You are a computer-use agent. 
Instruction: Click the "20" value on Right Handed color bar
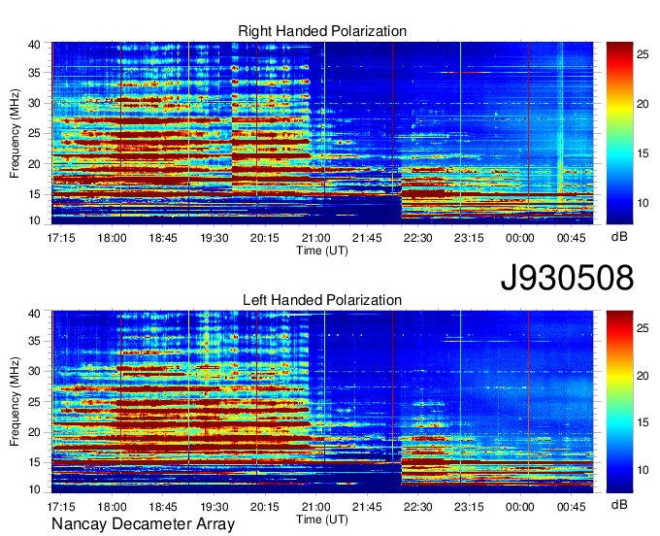(643, 104)
